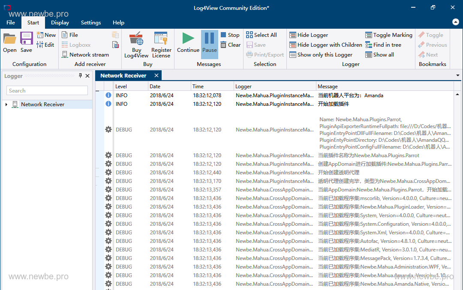Open the File menu
This screenshot has height=290, width=463.
11,23
